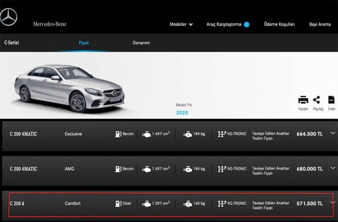Click the 1.597 cm³ engine size

[x=161, y=203]
